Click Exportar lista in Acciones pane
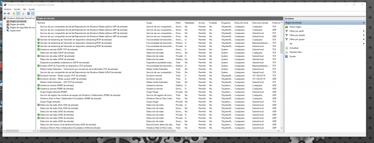The width and height of the screenshot is (374, 143). (296, 52)
